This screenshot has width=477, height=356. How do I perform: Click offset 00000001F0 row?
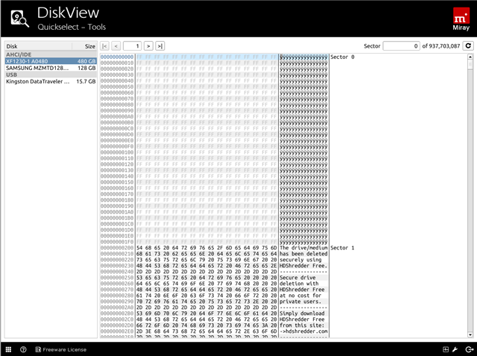(x=117, y=242)
